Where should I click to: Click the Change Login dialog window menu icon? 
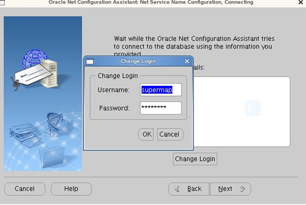(90, 62)
